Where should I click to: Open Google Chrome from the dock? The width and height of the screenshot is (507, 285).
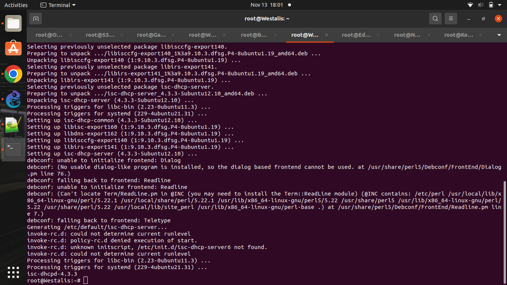click(x=13, y=74)
